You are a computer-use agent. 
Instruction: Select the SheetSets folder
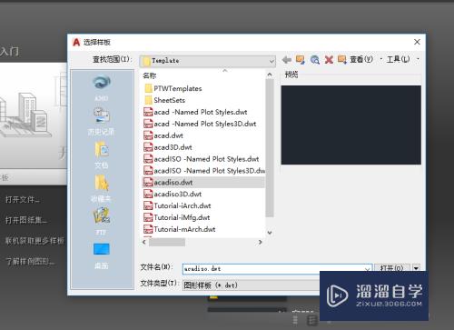pos(164,100)
